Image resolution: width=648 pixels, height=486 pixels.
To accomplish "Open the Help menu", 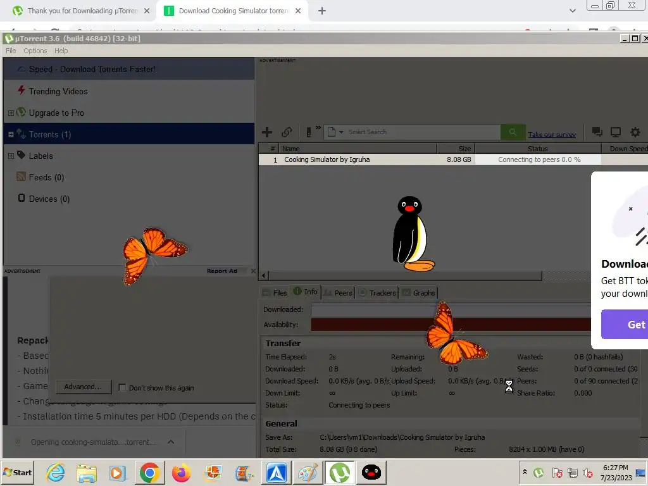I will point(61,51).
